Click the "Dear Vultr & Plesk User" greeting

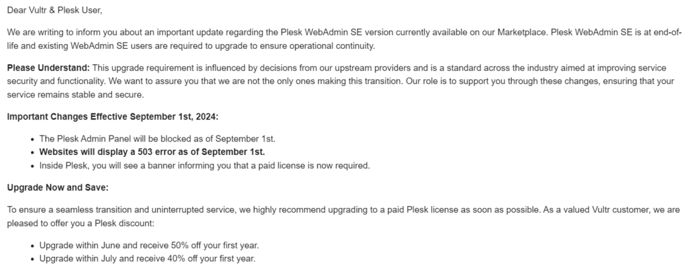(x=54, y=10)
